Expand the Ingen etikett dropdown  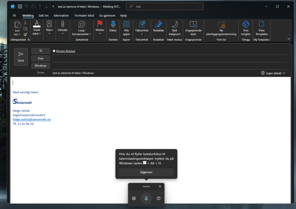click(x=273, y=73)
